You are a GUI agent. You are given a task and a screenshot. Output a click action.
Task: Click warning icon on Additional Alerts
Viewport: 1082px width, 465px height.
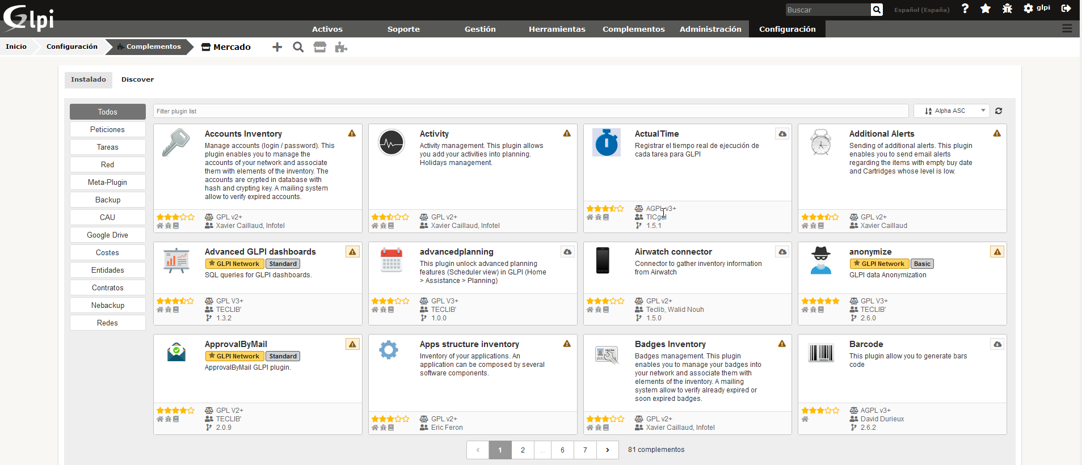pyautogui.click(x=997, y=133)
